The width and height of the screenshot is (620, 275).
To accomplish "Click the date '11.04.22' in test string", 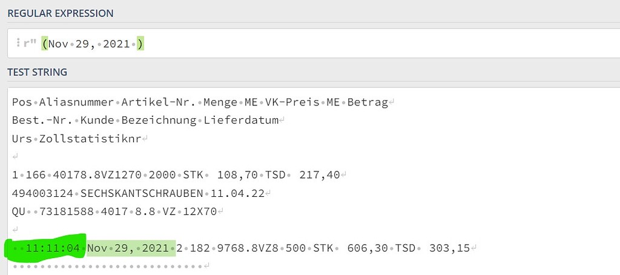I will (237, 193).
